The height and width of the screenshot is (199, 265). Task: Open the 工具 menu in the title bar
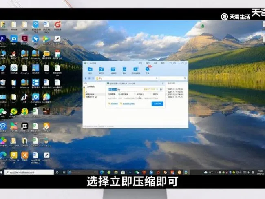155,63
